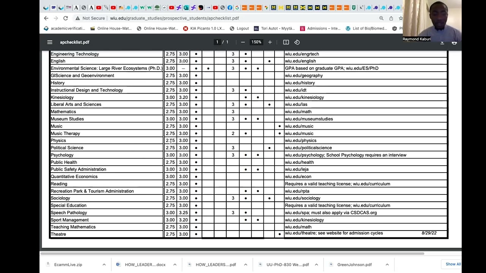The image size is (486, 273).
Task: Open the Logout bookmark
Action: tap(239, 28)
